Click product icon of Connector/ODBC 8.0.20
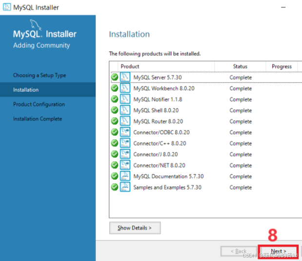The height and width of the screenshot is (261, 302). click(125, 132)
